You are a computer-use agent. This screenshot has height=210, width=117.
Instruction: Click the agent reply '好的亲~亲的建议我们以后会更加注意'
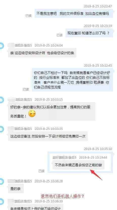tap(52, 111)
